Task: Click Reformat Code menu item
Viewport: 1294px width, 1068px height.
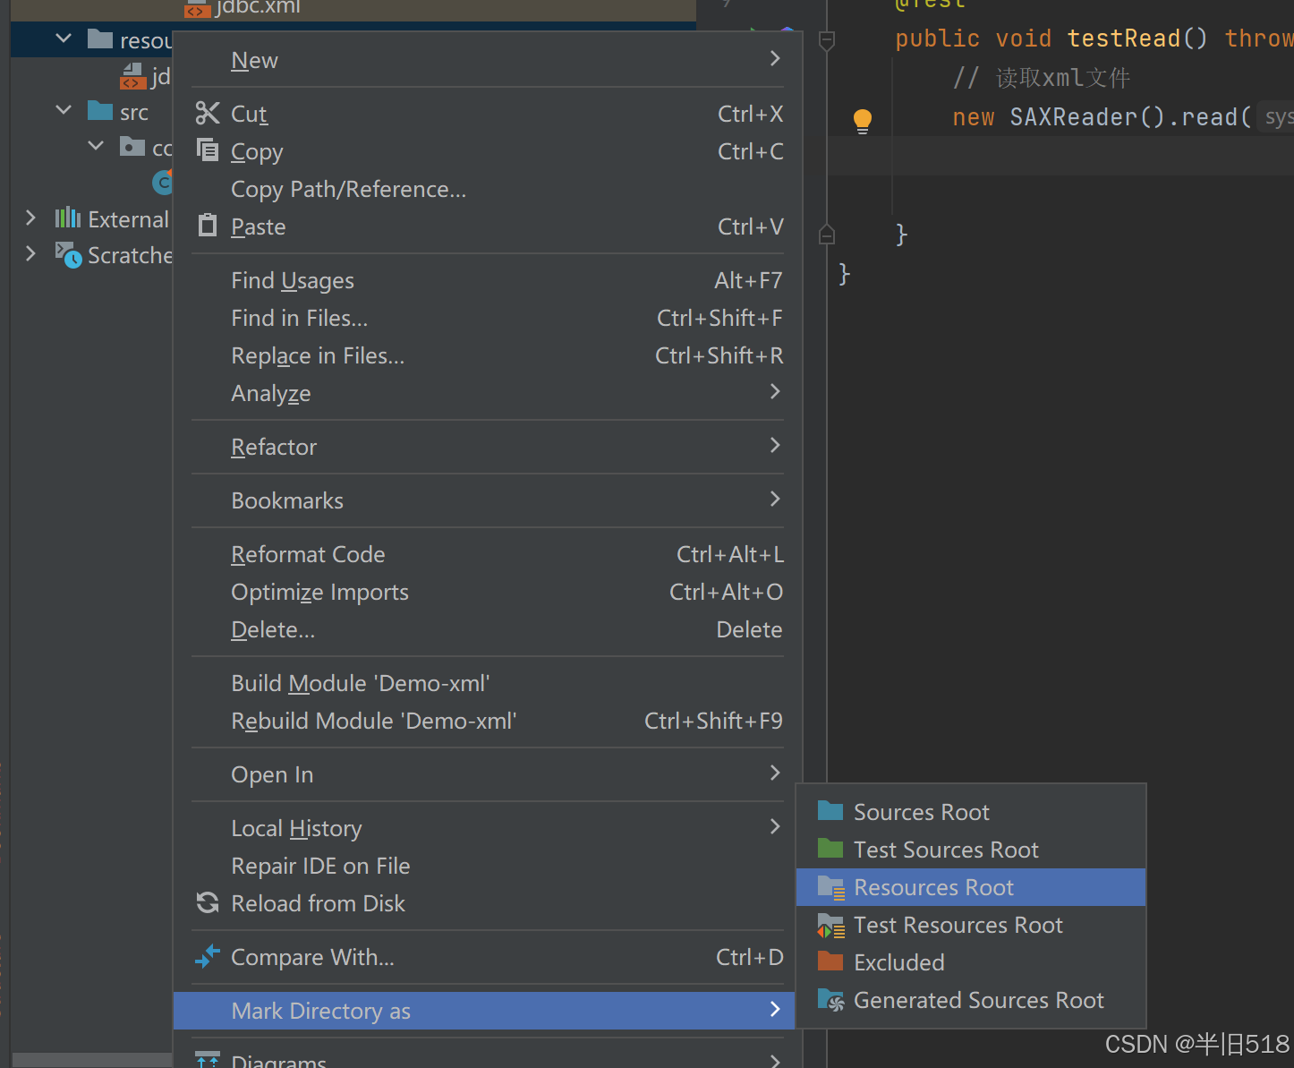Action: [488, 554]
